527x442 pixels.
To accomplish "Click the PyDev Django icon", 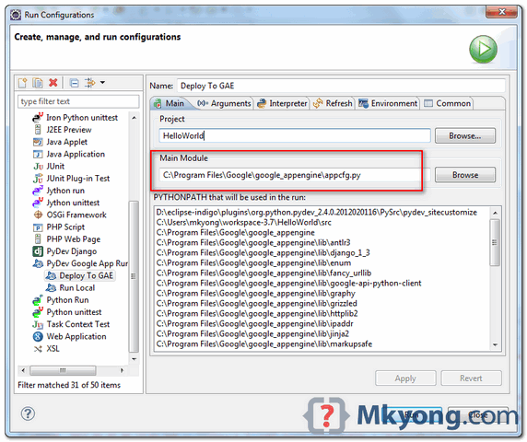I will (38, 251).
